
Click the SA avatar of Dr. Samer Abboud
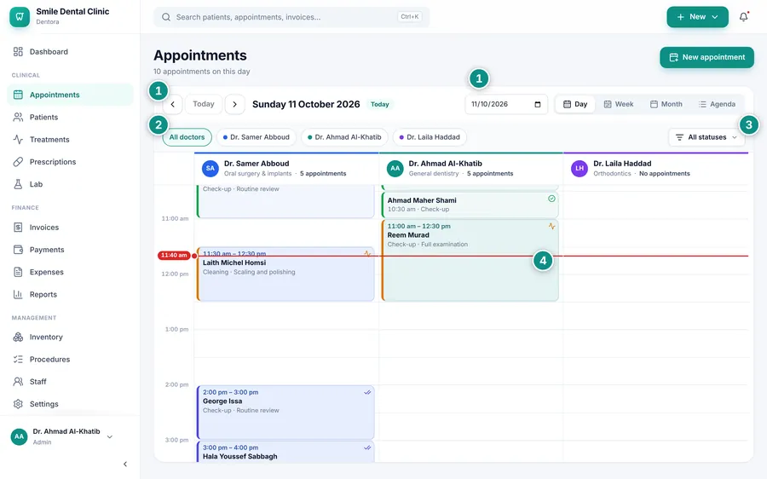(x=210, y=168)
